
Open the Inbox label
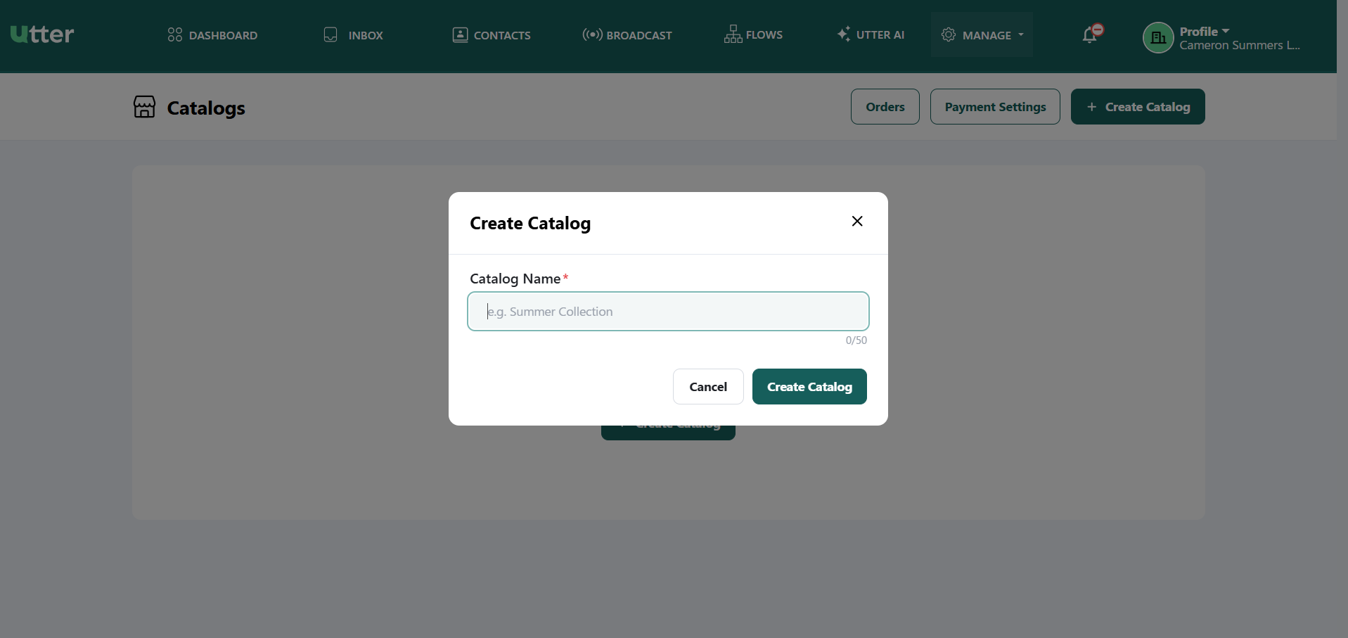pyautogui.click(x=366, y=35)
